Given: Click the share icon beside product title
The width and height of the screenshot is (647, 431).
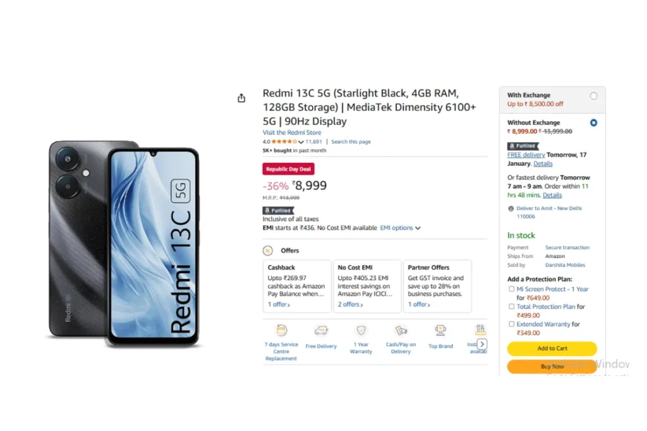Looking at the screenshot, I should (241, 98).
